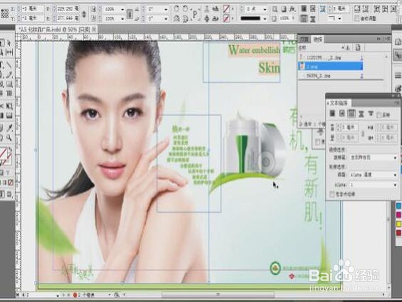Click wrap around bounding box in Text Wrap panel
Viewport: 402px width, 302px height.
(342, 113)
